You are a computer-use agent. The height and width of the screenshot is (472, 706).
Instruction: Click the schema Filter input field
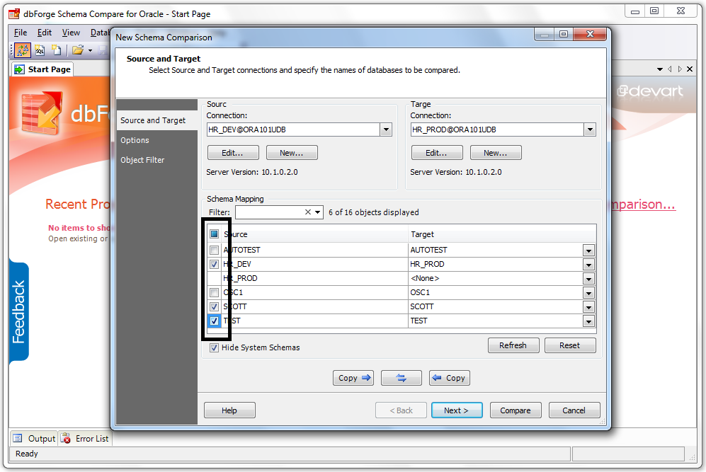(x=269, y=212)
